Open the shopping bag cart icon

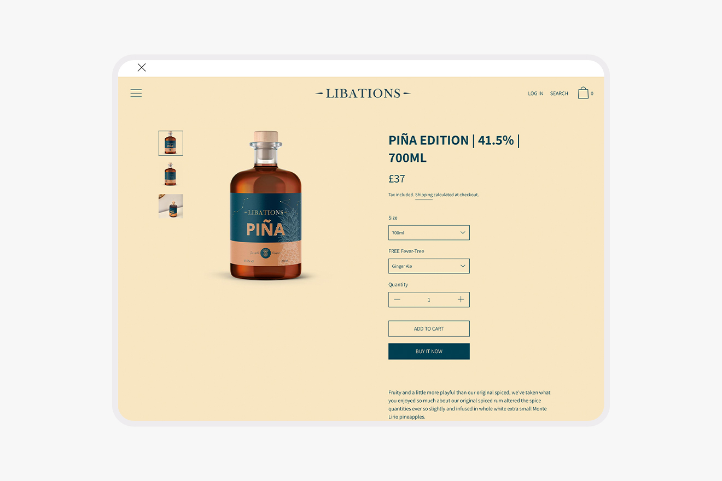583,93
